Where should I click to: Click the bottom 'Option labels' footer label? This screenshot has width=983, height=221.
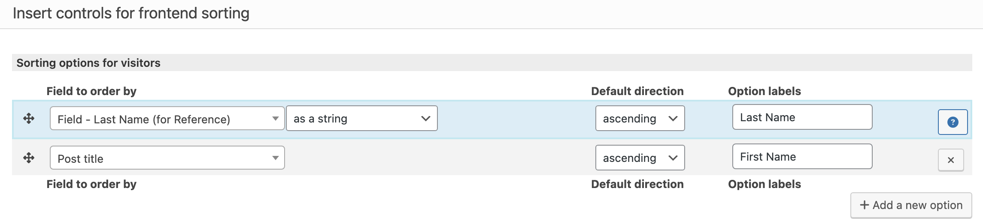(x=765, y=184)
